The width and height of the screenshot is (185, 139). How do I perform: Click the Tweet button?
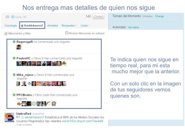(x=98, y=16)
